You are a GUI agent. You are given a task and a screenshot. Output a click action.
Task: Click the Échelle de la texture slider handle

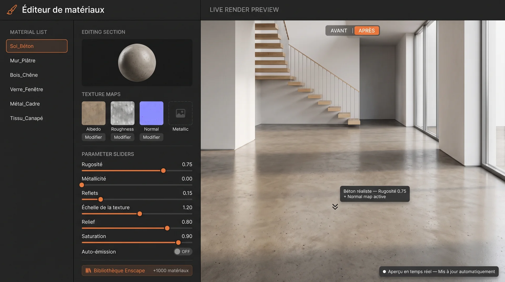click(140, 214)
